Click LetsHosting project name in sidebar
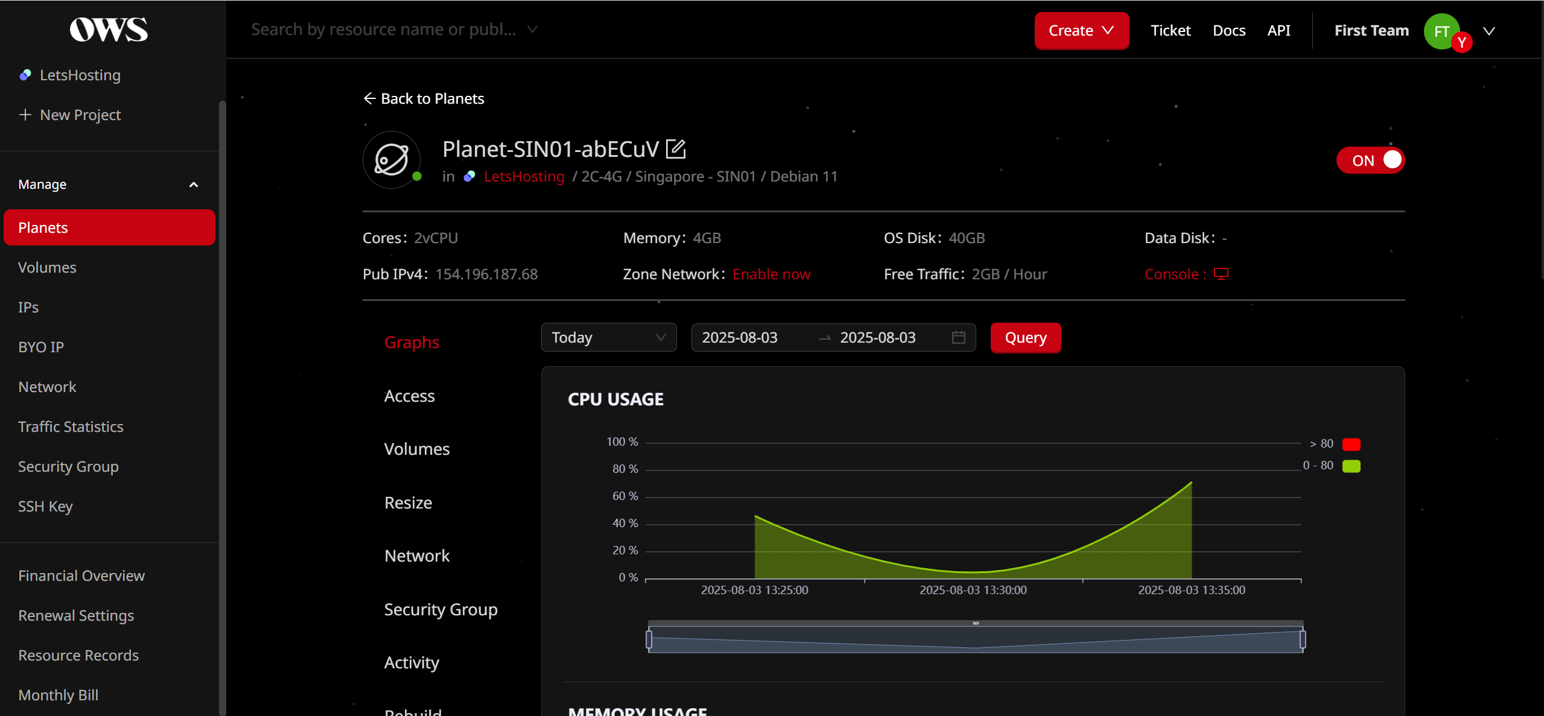This screenshot has height=716, width=1544. click(x=80, y=75)
